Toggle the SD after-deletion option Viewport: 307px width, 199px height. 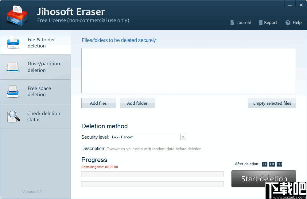point(279,164)
